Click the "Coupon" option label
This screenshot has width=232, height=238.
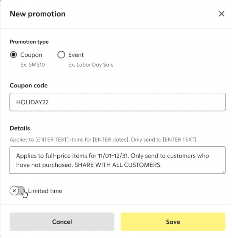click(31, 55)
